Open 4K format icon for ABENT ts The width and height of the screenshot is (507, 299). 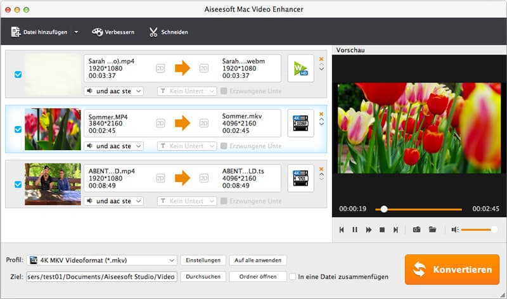pos(300,178)
